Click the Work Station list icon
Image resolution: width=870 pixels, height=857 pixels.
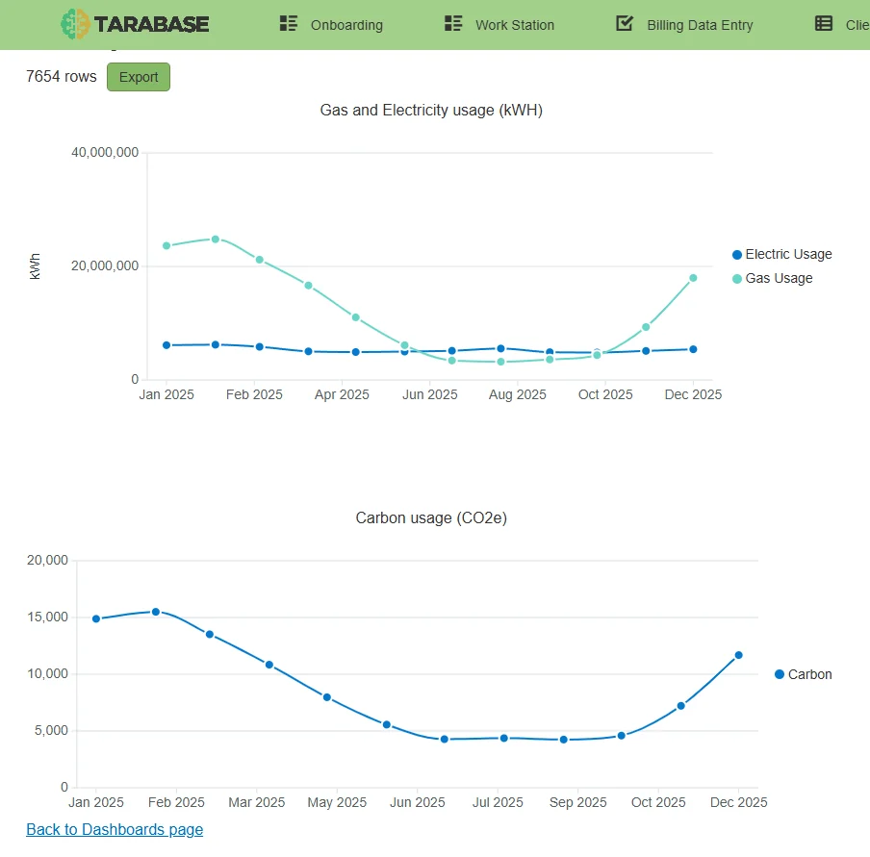point(453,23)
